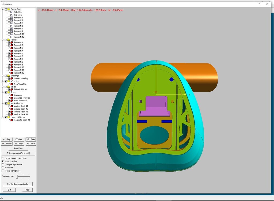This screenshot has width=274, height=201.
Task: Click the Former N.7 red plan icon
Action: coord(12,59)
